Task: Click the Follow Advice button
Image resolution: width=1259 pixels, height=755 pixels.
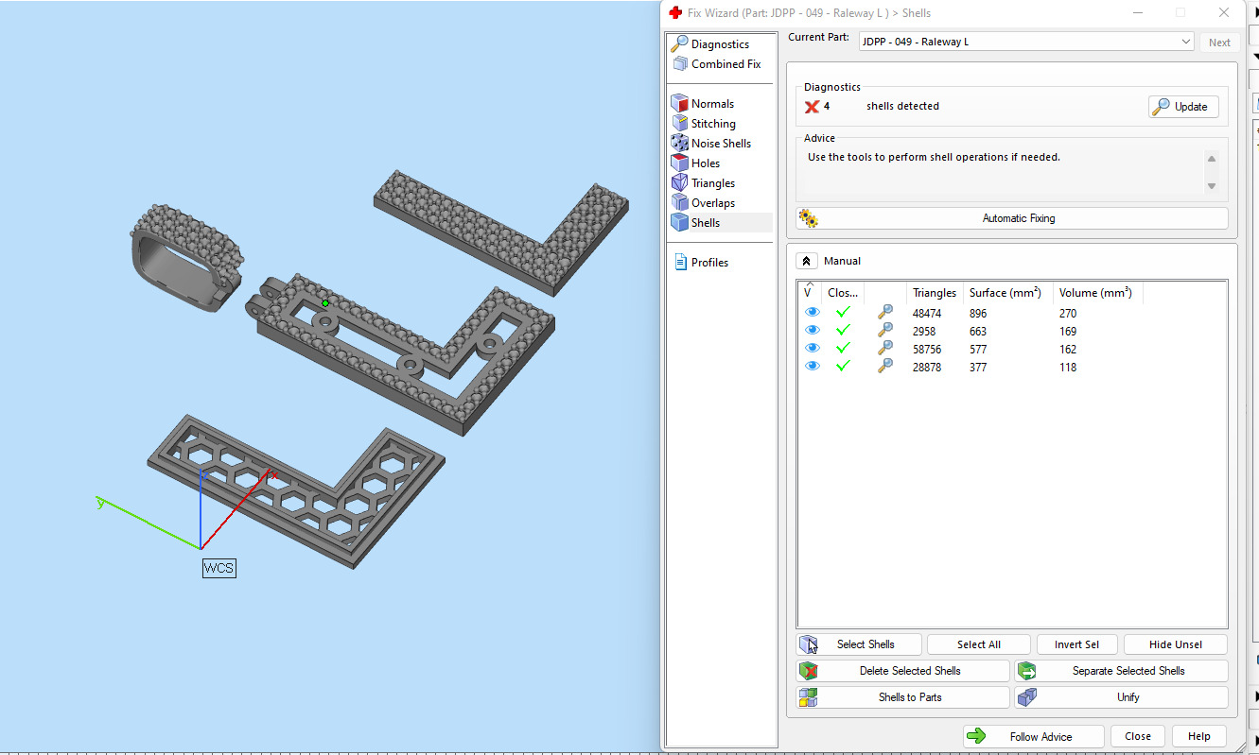Action: tap(1034, 737)
